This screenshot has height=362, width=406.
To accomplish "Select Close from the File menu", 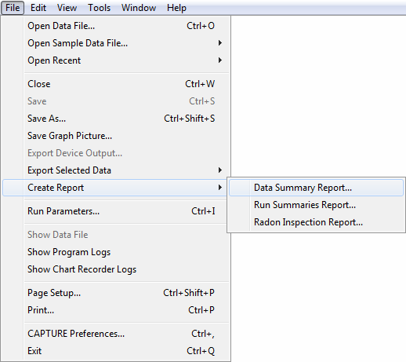I will 116,84.
